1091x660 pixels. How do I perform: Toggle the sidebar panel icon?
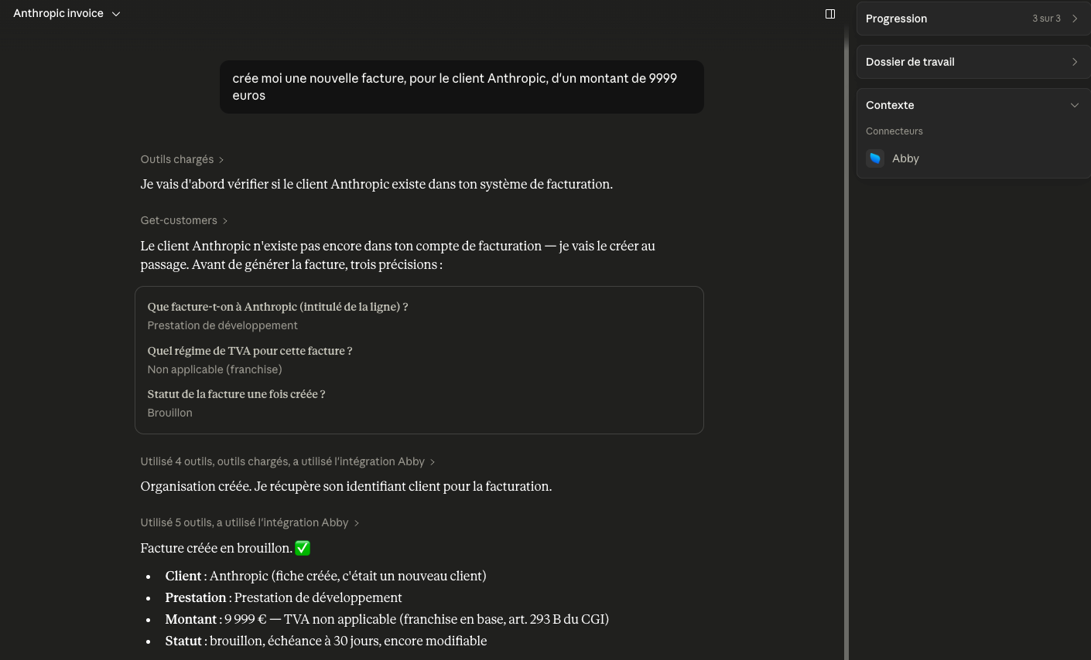(x=830, y=14)
